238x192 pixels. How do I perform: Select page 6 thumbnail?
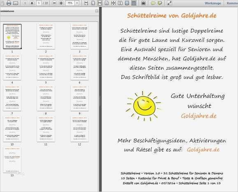79,68
